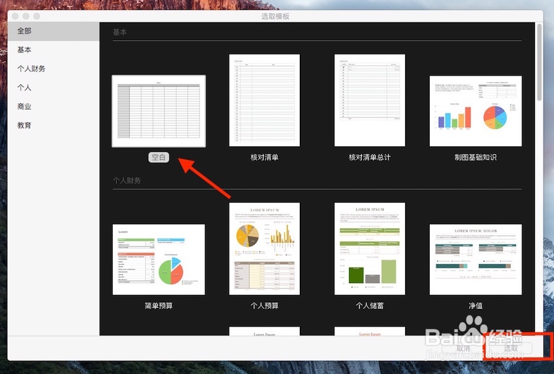Click the 简单预算 template label
This screenshot has width=554, height=374.
[x=159, y=306]
